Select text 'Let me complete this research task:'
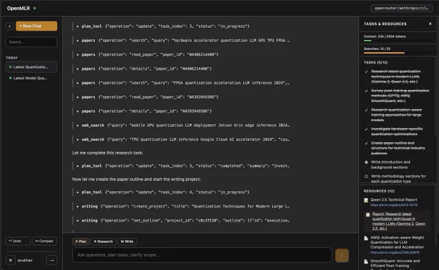This screenshot has width=439, height=270. pyautogui.click(x=108, y=152)
